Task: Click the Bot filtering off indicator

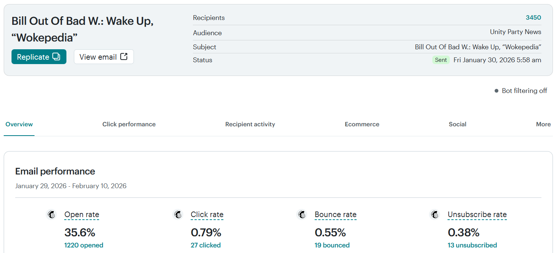Action: pyautogui.click(x=521, y=91)
